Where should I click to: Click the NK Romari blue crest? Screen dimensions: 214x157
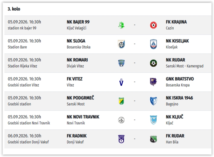point(121,63)
